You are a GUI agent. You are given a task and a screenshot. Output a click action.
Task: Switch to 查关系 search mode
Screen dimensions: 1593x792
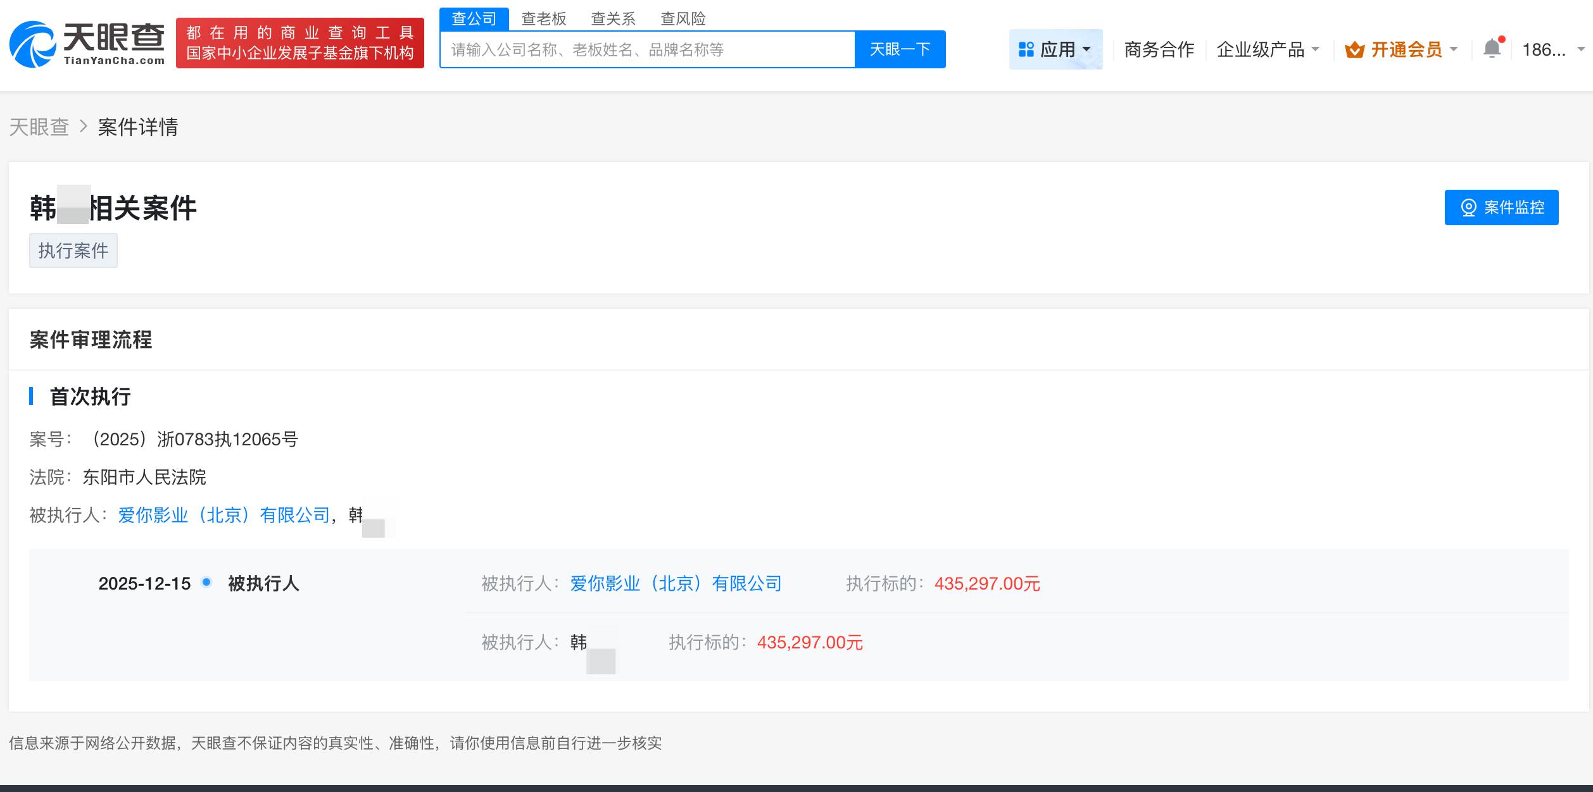pos(612,18)
